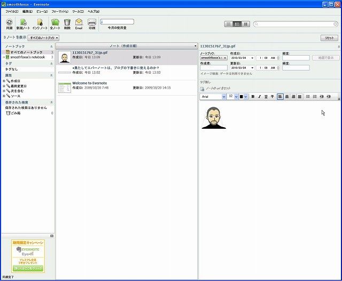Print the note with printer icon

pyautogui.click(x=92, y=24)
